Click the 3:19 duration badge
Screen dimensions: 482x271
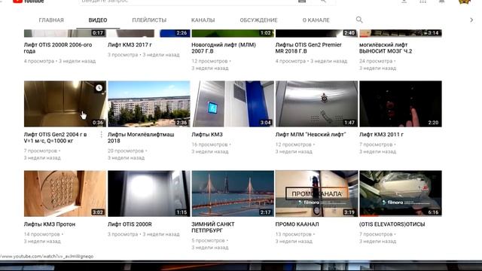tap(349, 212)
